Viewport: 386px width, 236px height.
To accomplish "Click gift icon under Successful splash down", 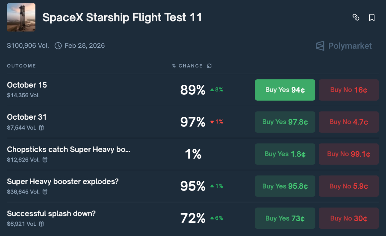I will coord(42,224).
